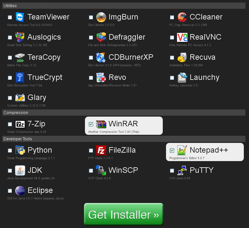
Task: Click the JDK Java cup icon
Action: click(x=20, y=170)
